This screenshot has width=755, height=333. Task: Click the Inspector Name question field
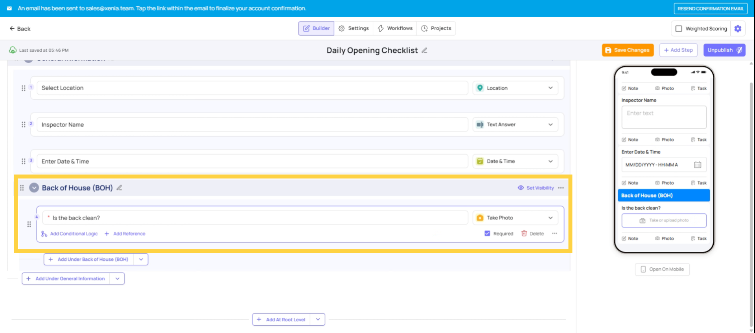click(252, 124)
